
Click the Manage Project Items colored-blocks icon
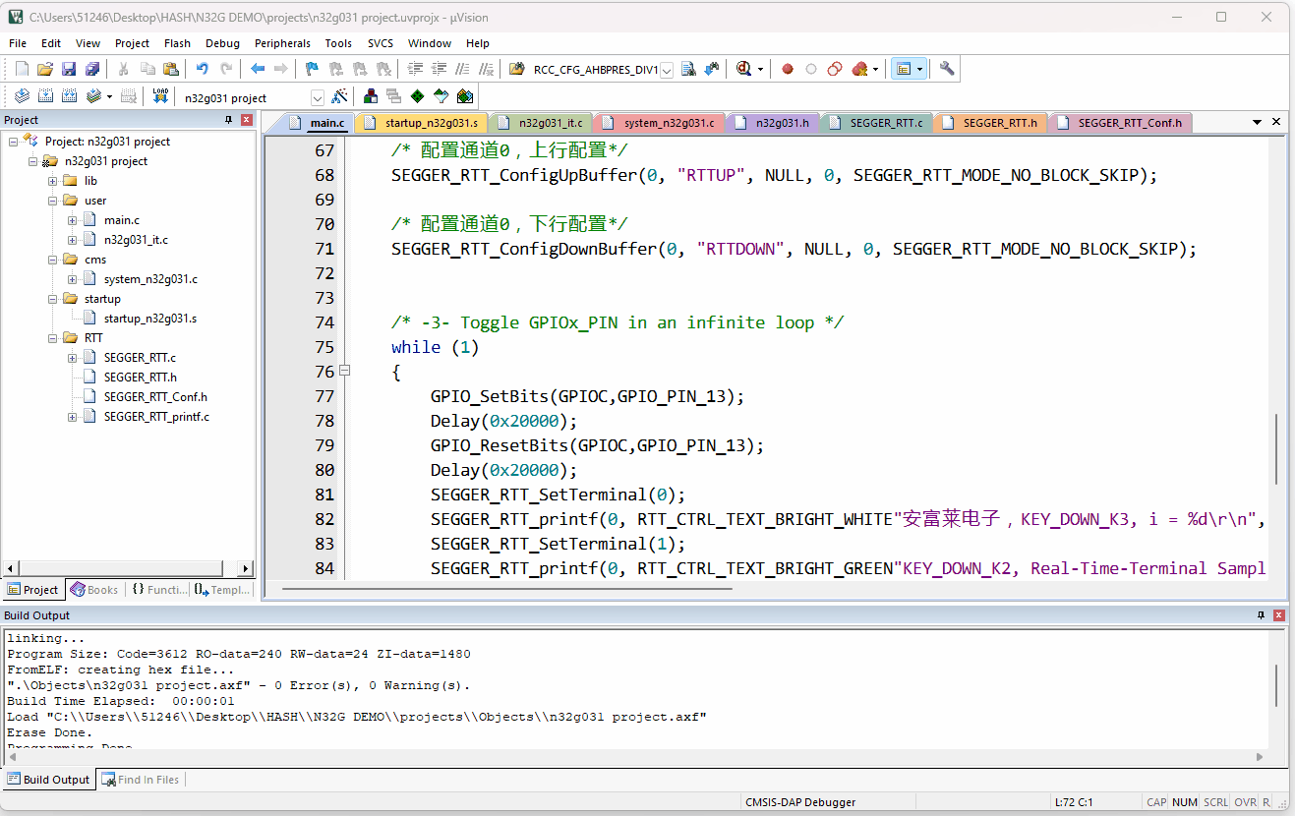(371, 96)
